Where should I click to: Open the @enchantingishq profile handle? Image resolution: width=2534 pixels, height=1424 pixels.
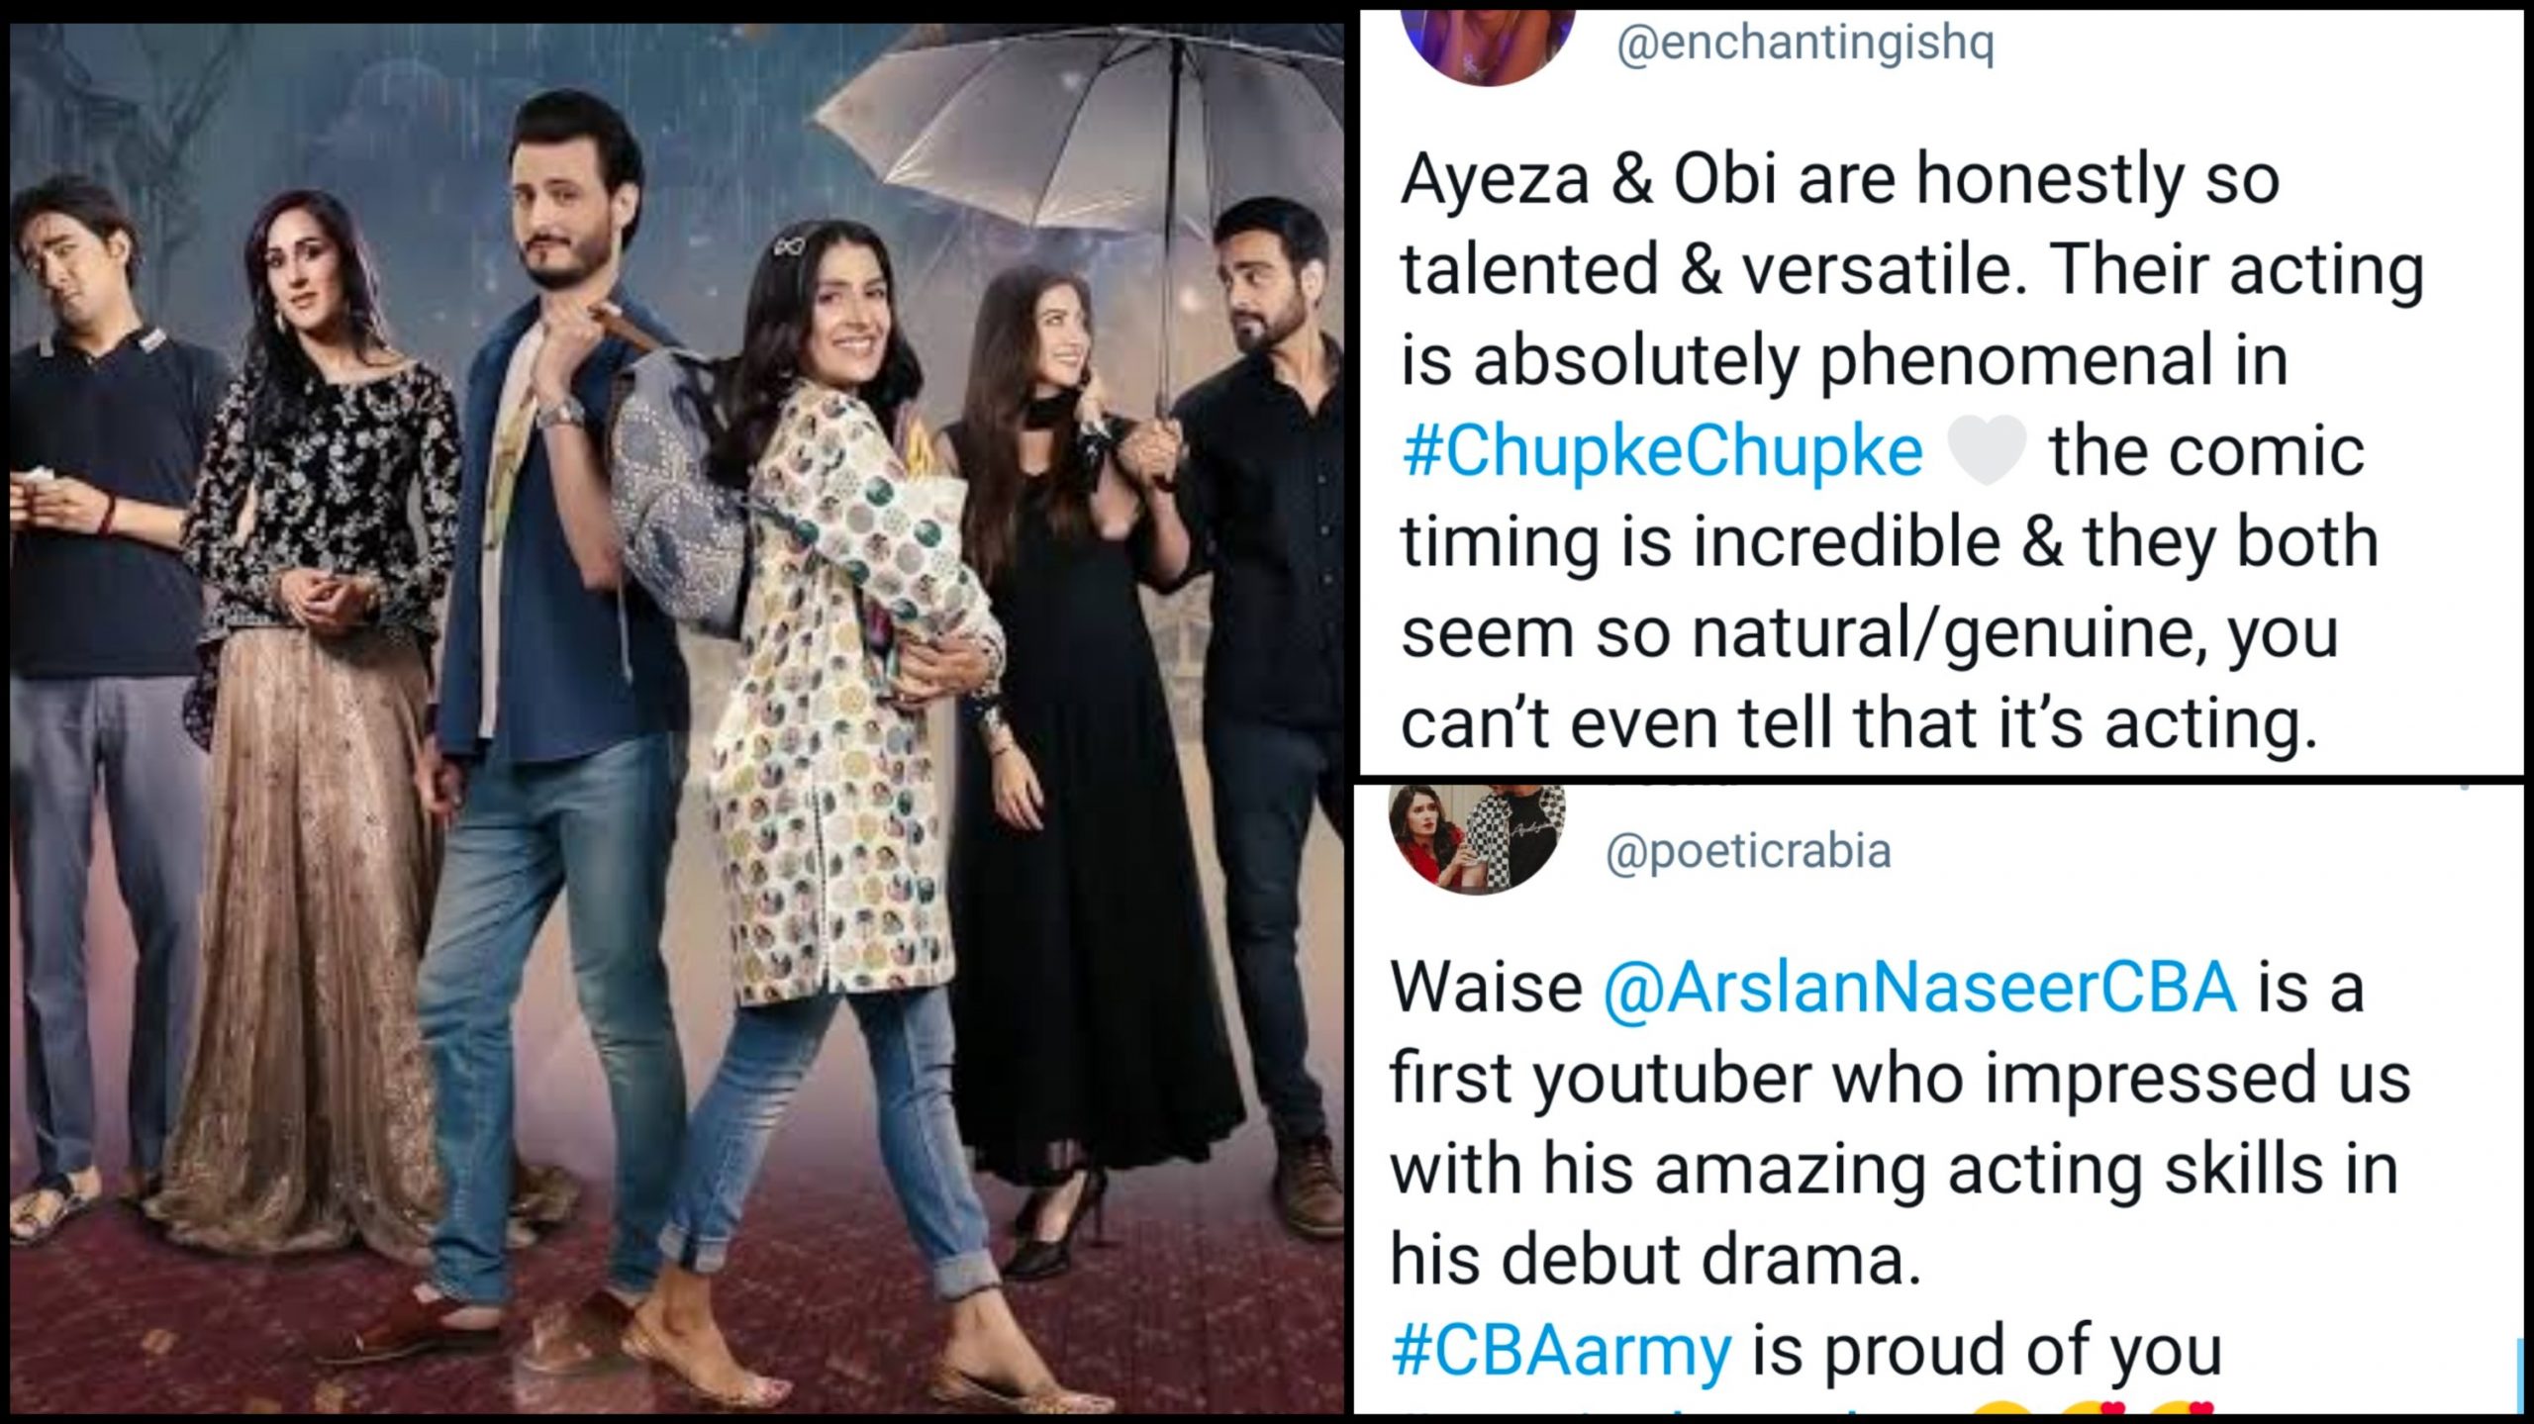click(1803, 44)
